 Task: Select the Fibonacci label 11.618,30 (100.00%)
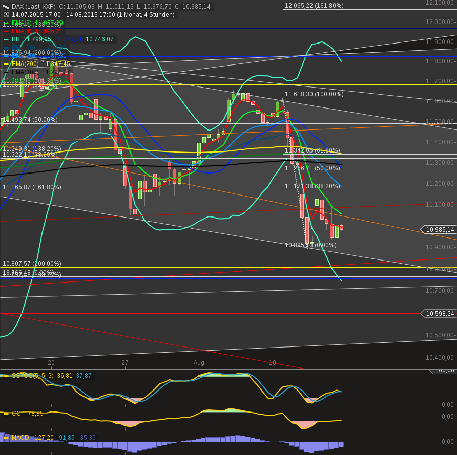coord(314,94)
